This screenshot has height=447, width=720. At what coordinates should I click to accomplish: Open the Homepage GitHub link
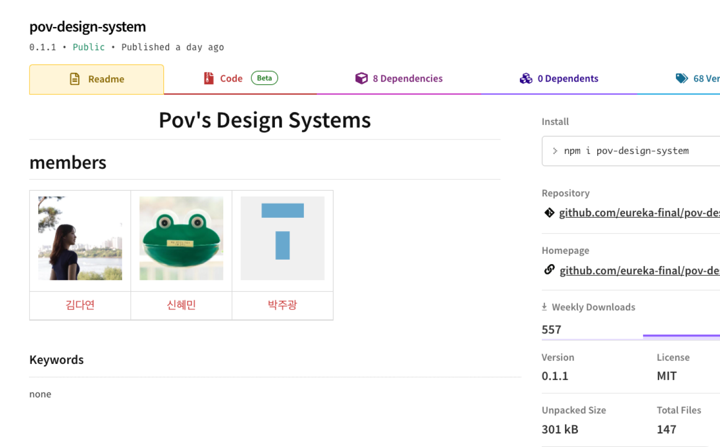tap(640, 271)
